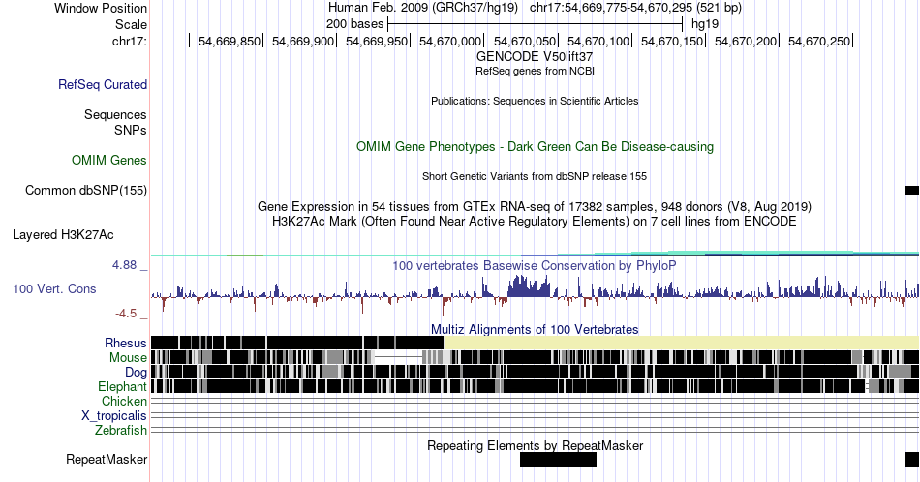Click the Sequences track label
The height and width of the screenshot is (482, 920).
click(x=115, y=115)
